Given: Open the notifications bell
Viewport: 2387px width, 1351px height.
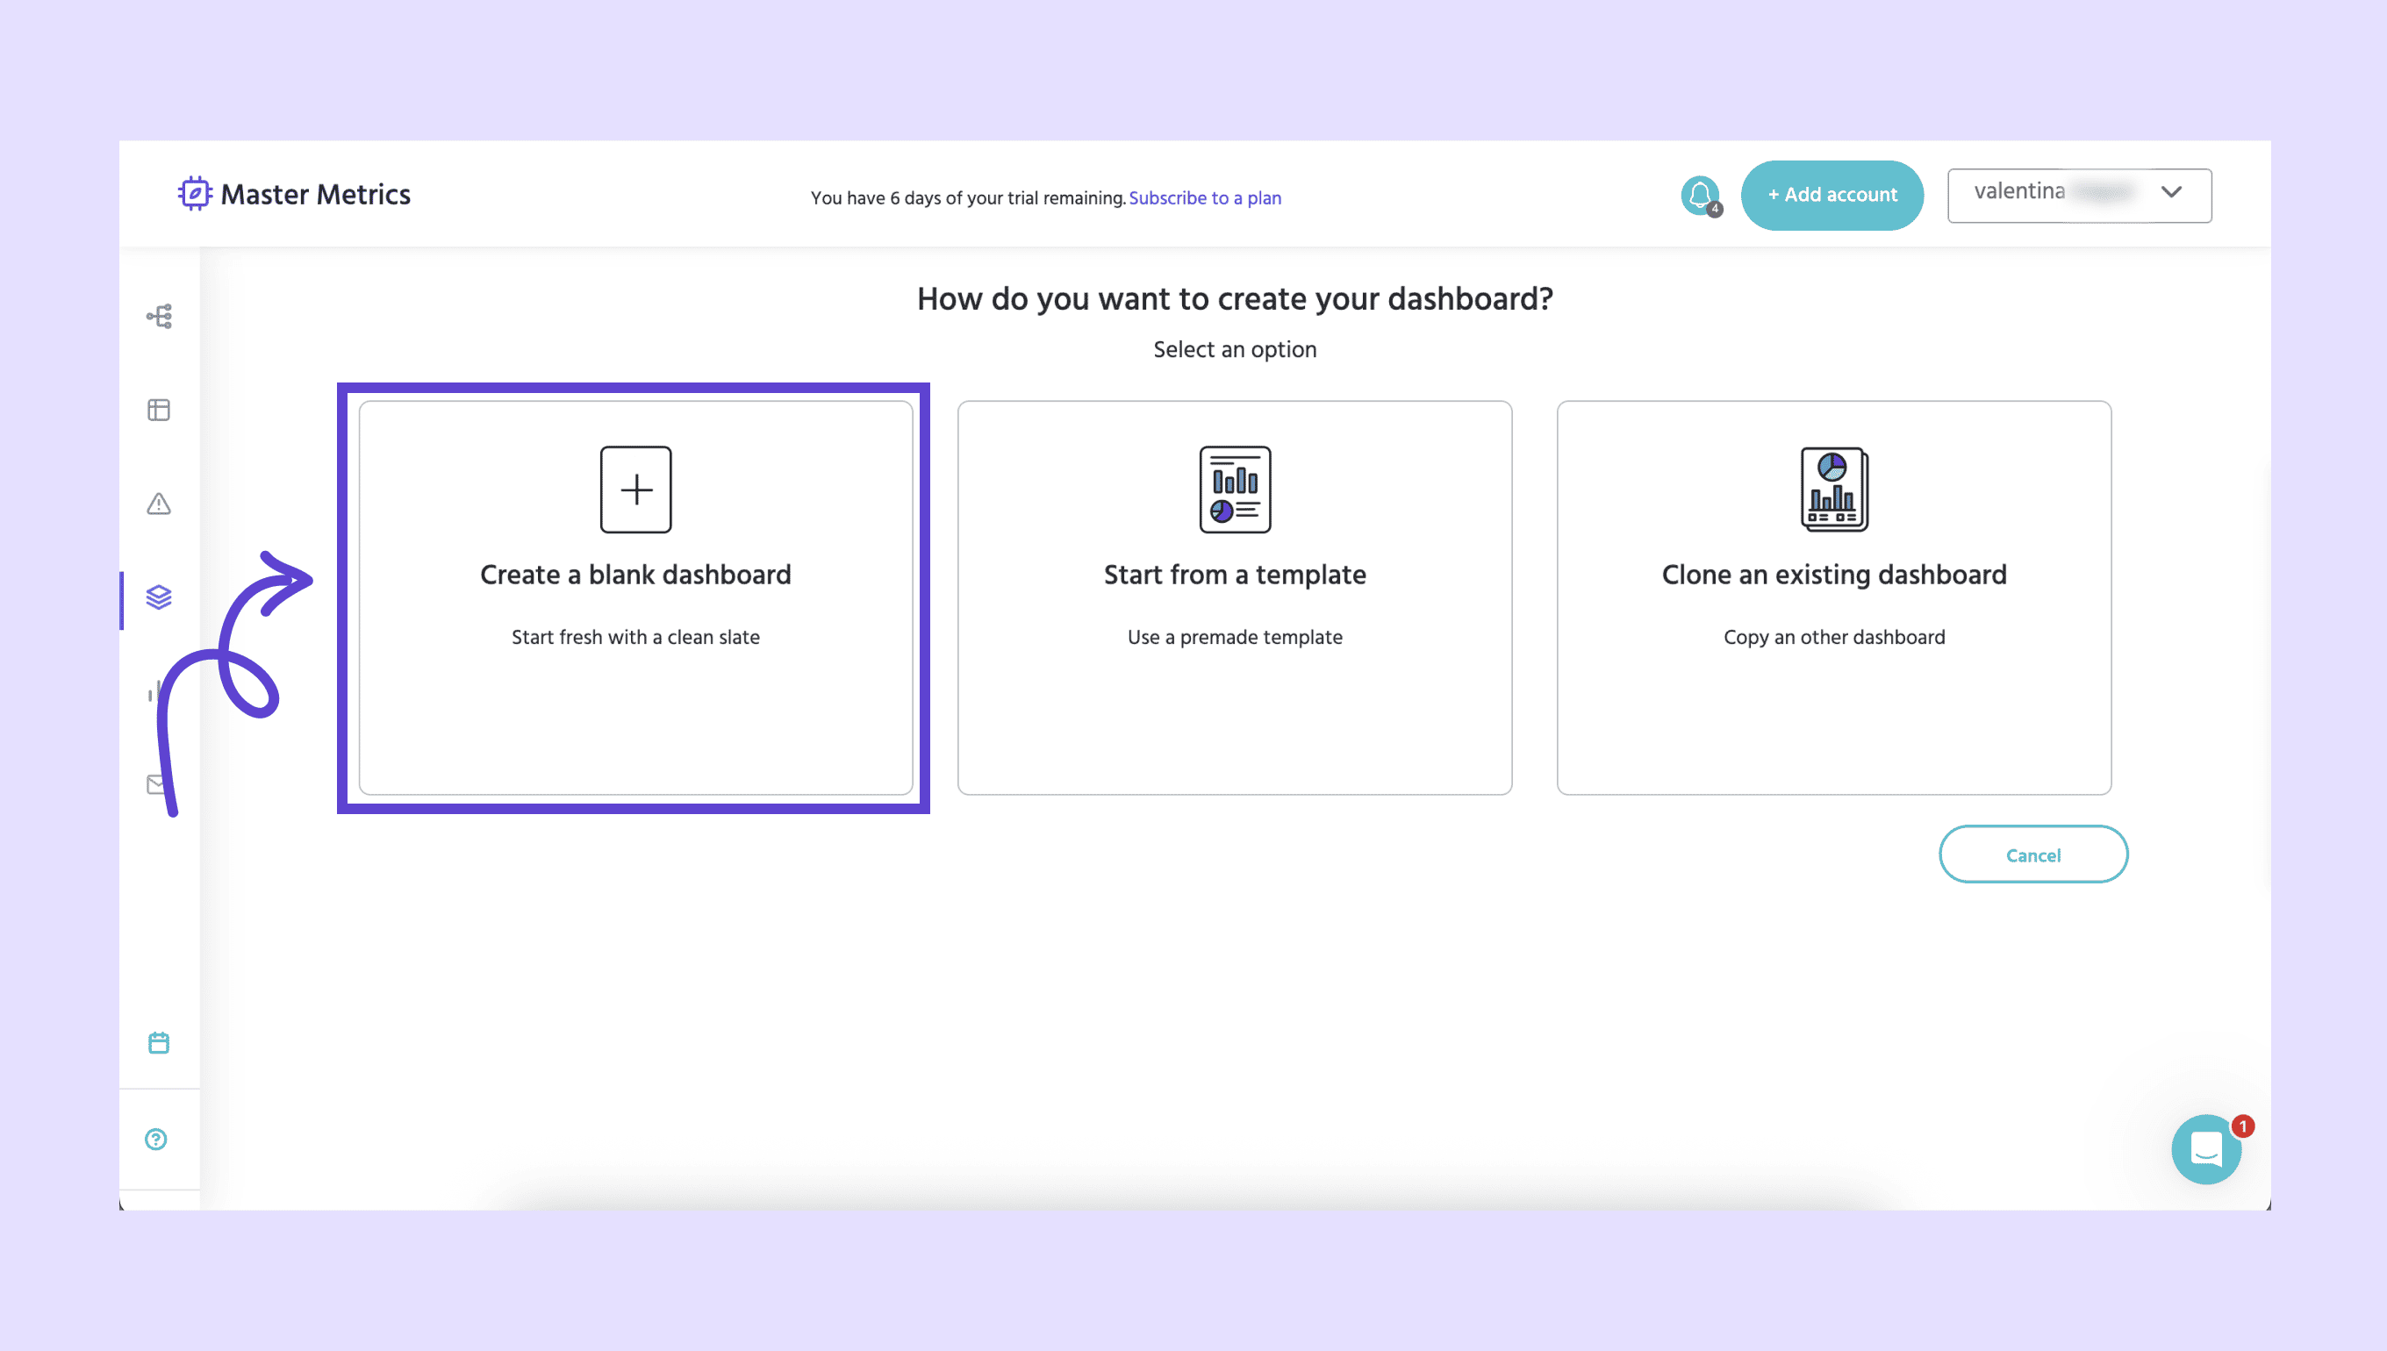Looking at the screenshot, I should [x=1700, y=195].
